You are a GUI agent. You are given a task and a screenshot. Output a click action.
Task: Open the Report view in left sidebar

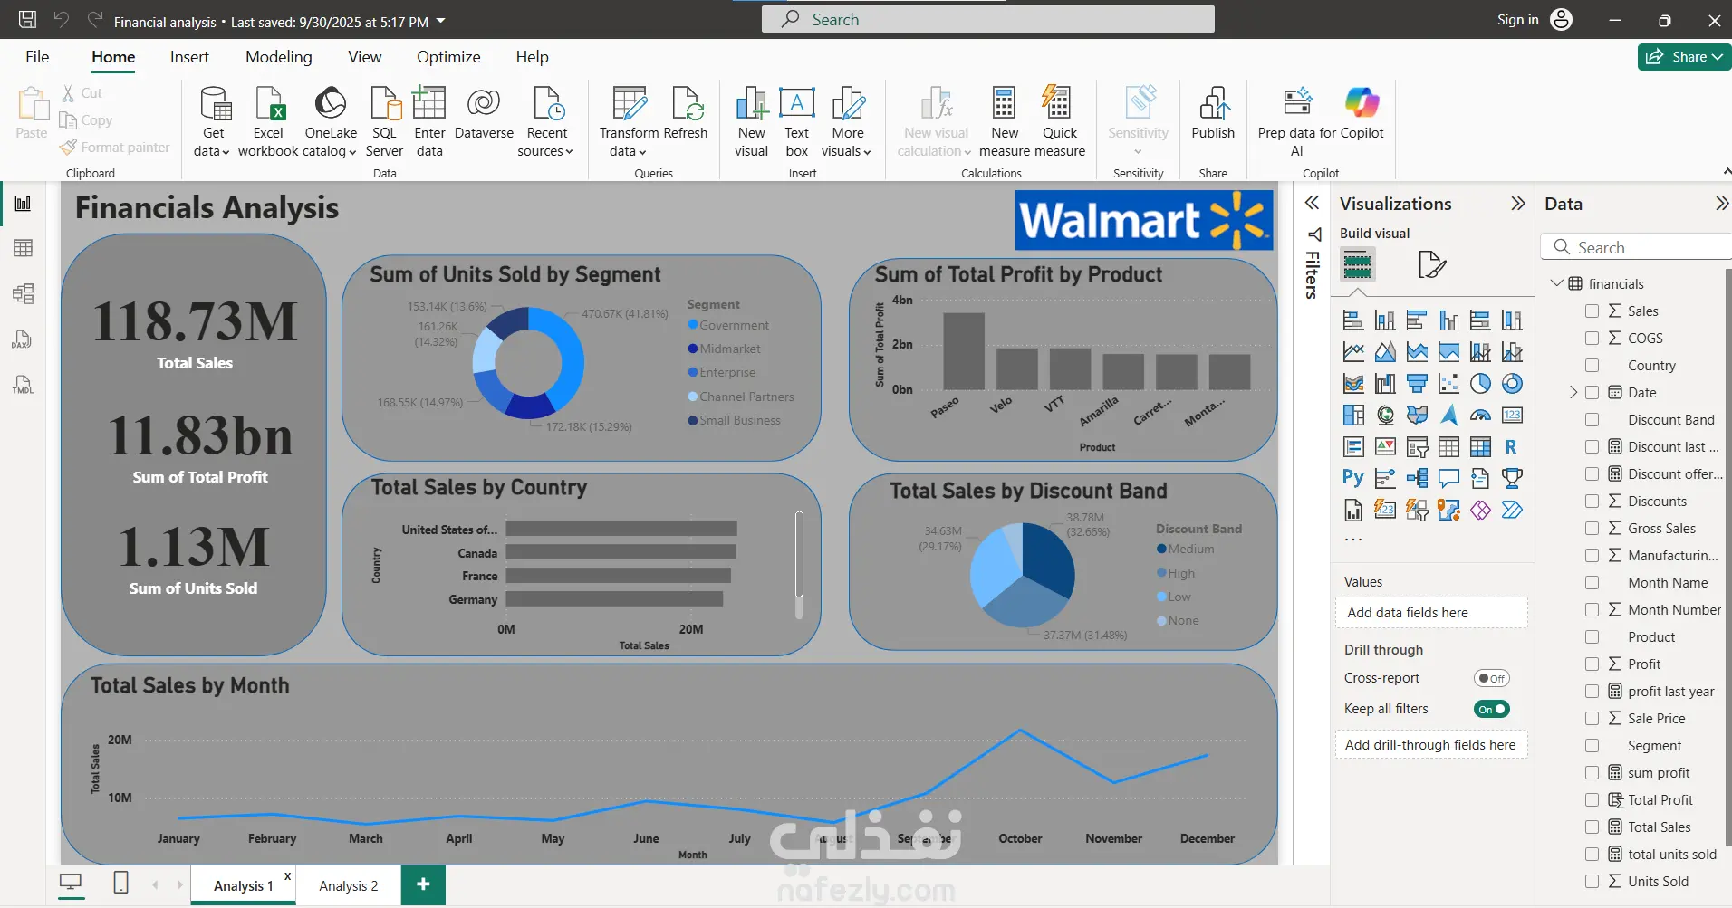point(24,204)
